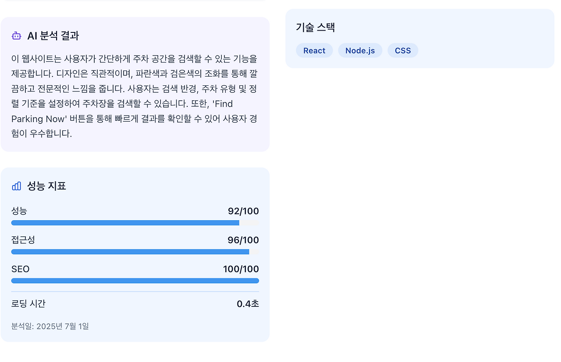The image size is (561, 362).
Task: Click the AI analysis paragraph text
Action: 134,96
